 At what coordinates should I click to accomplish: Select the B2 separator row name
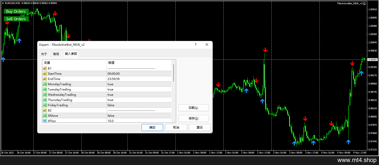click(x=50, y=110)
